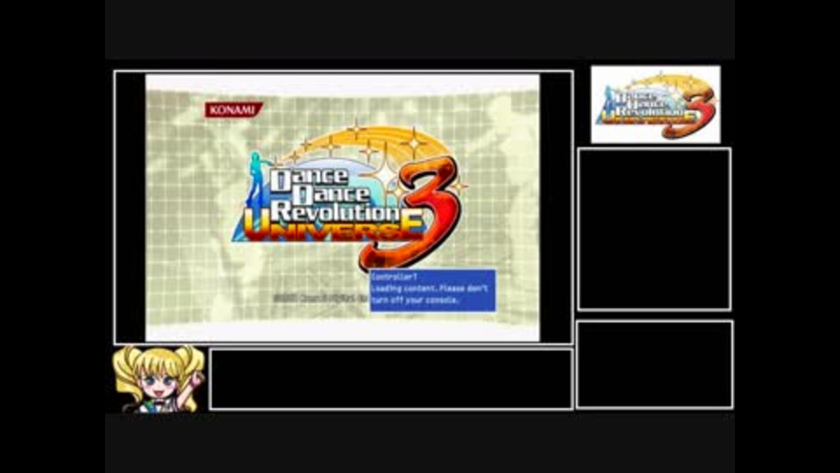Click the Dance Dance Revolution Universe 3 title logo
The width and height of the screenshot is (840, 473).
349,197
